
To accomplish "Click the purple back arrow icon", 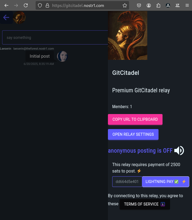I will (x=6, y=17).
